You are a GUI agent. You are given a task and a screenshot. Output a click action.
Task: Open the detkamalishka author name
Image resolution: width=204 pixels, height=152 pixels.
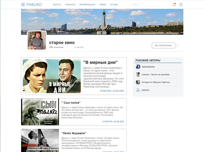point(148,67)
